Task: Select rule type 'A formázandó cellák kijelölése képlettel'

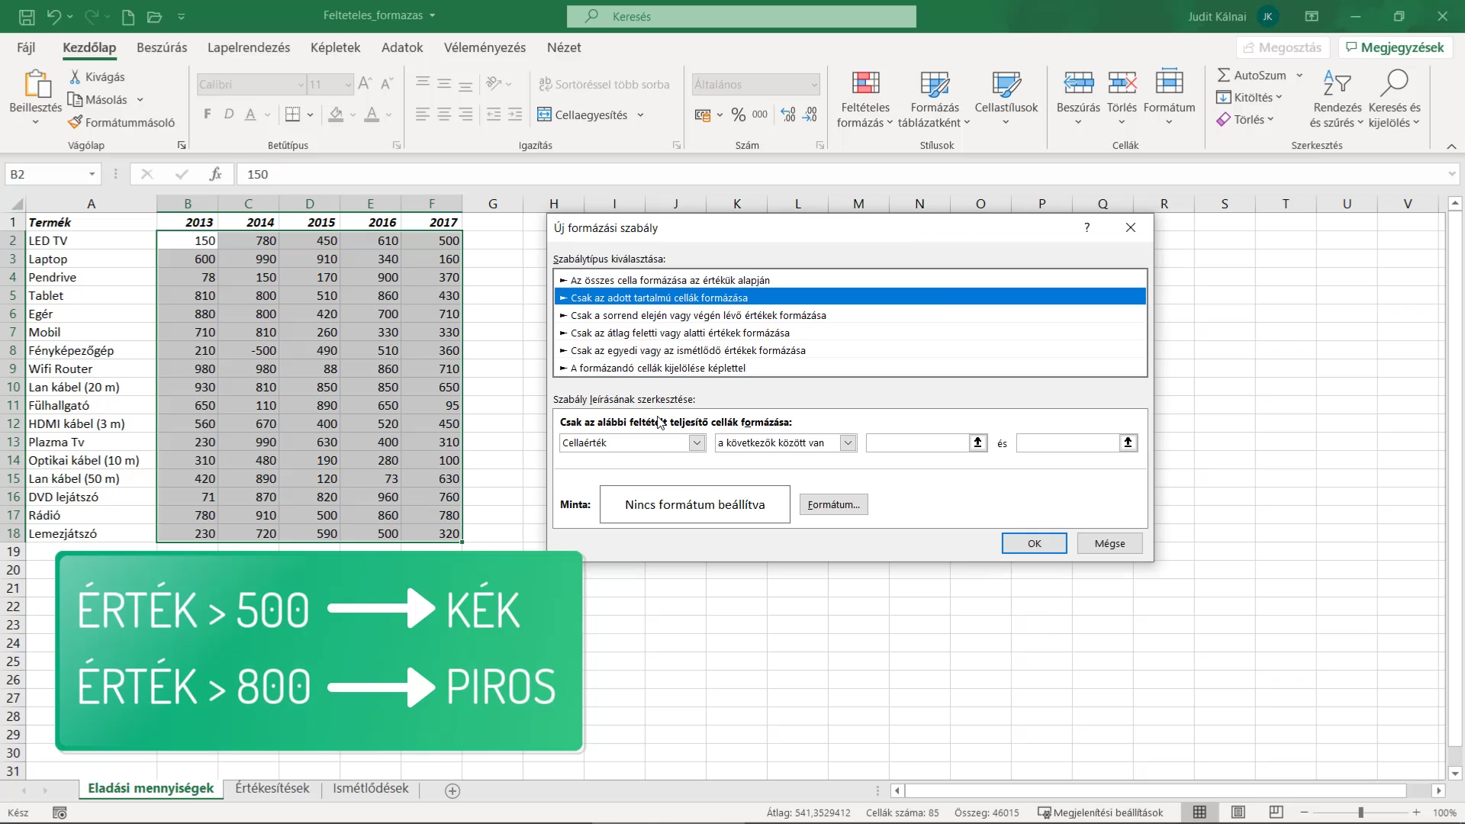Action: (x=850, y=368)
